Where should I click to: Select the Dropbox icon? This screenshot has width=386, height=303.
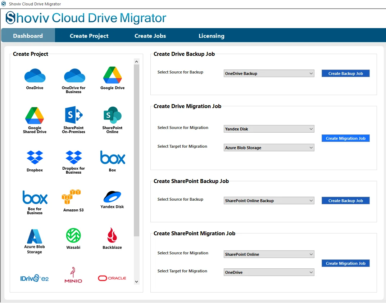click(x=35, y=157)
